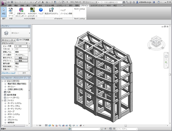Viewport: 172px width, 131px height.
Task: Click the eTransmit ヘルプ text button
Action: point(63,10)
